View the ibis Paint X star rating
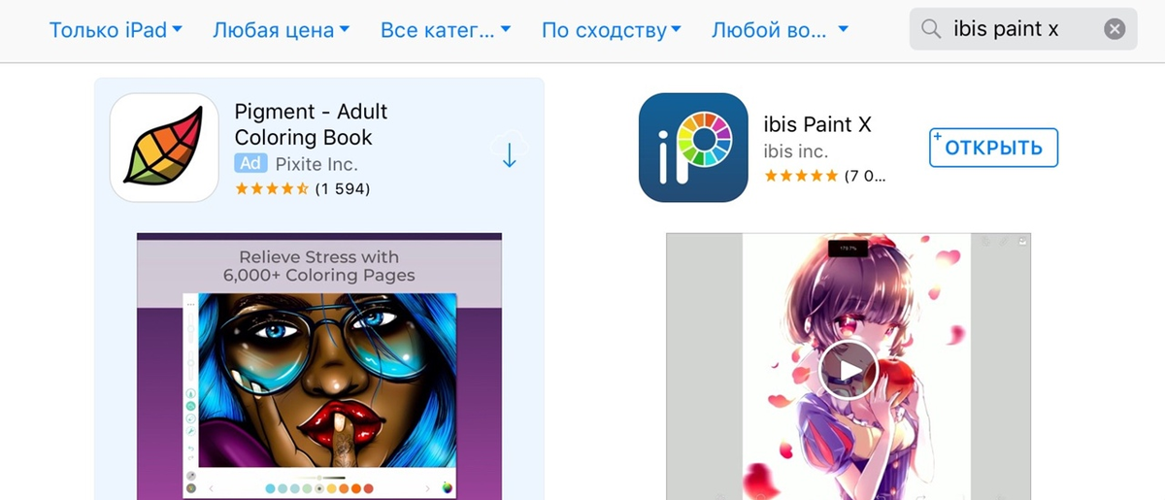The image size is (1165, 500). [825, 176]
